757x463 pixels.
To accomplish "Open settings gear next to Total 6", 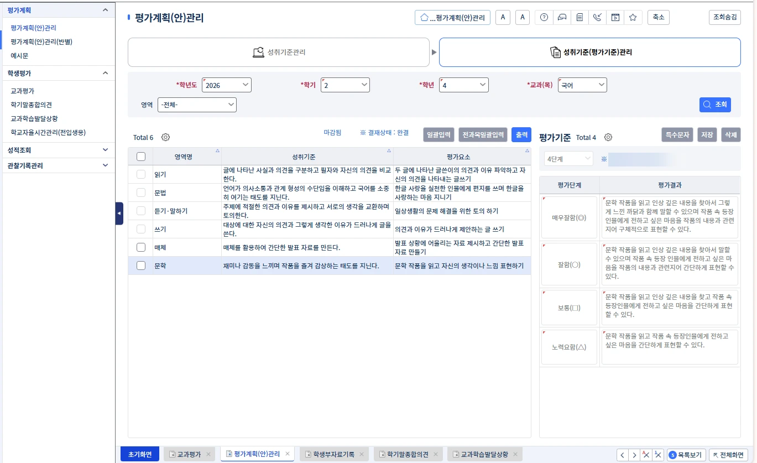I will 165,137.
